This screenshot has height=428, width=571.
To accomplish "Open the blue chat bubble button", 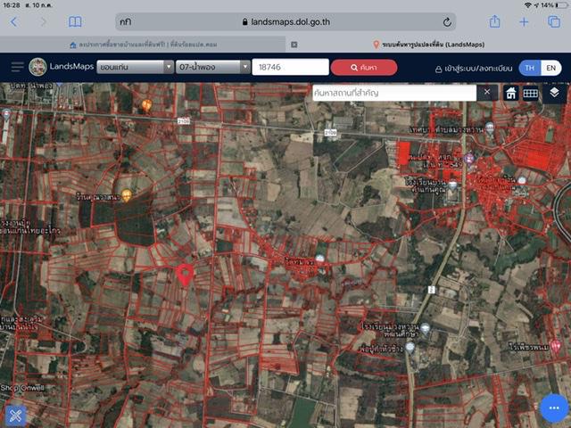I will tap(553, 407).
